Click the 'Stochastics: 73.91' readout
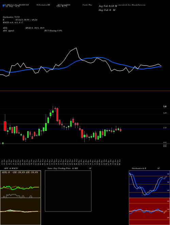The image size is (170, 225). (x=11, y=17)
